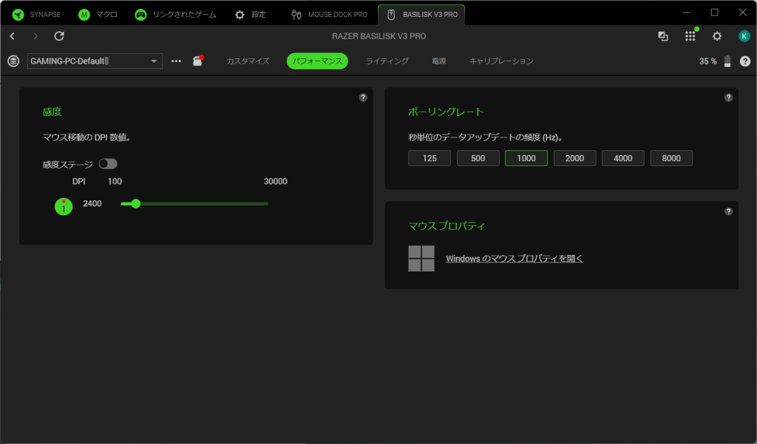Minimize the Razer Synapse window

pos(687,13)
